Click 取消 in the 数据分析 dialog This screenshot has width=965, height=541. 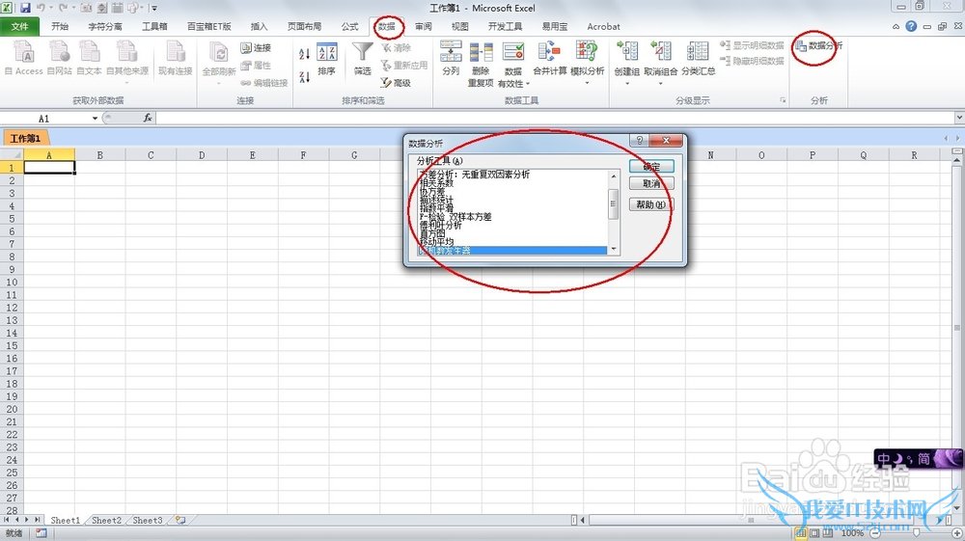pyautogui.click(x=649, y=183)
